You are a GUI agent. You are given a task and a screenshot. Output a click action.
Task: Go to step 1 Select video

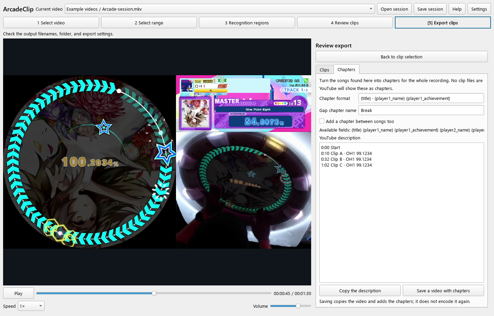pos(51,23)
